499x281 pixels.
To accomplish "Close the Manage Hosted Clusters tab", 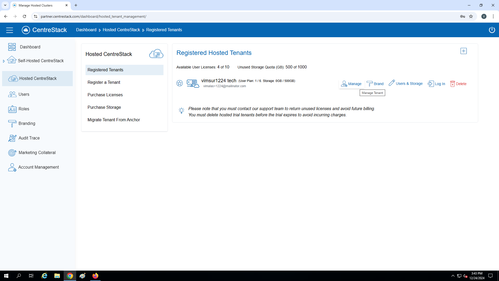I will (67, 5).
